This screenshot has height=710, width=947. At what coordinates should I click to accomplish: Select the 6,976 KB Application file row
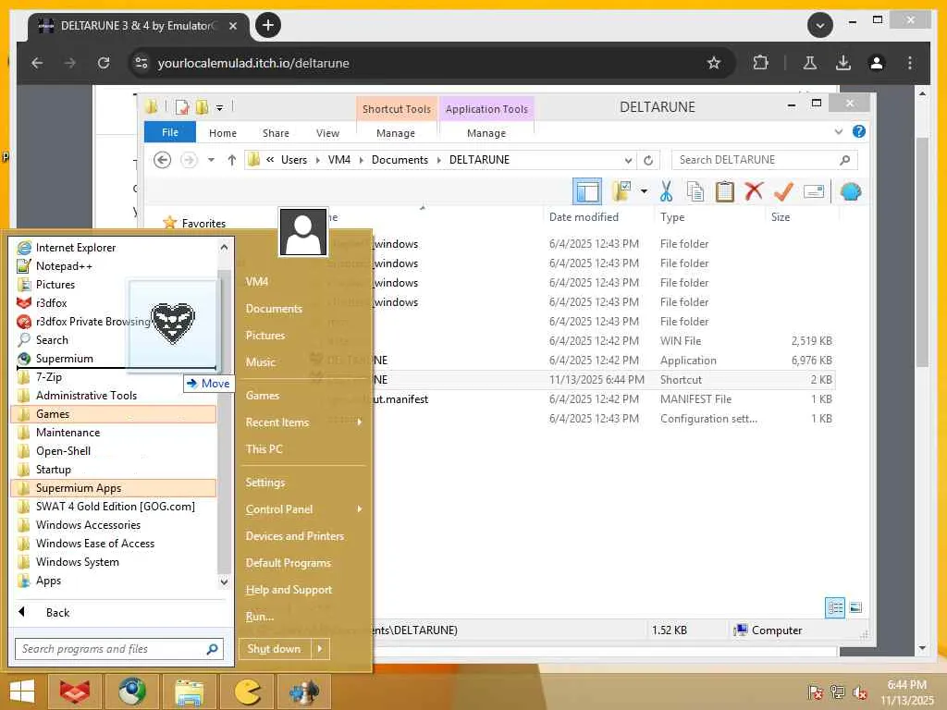coord(571,361)
